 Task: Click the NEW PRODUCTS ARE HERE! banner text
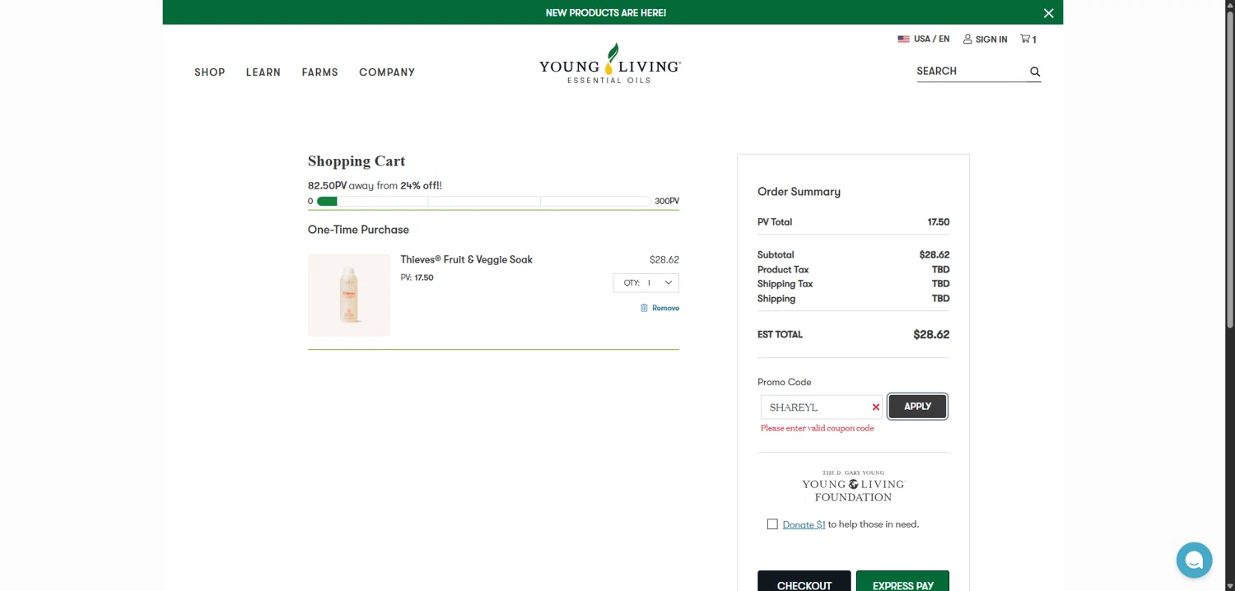606,12
